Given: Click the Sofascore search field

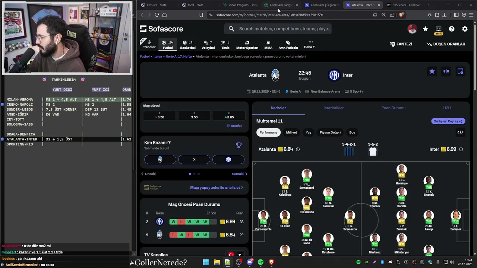Looking at the screenshot, I should point(278,29).
